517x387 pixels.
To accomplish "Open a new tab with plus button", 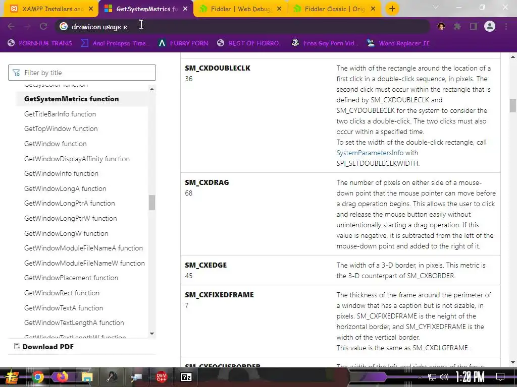I will coord(392,9).
